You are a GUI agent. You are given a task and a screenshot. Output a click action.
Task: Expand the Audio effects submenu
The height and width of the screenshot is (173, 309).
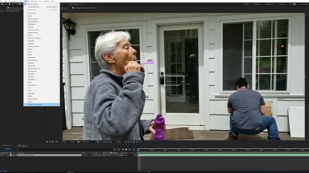[x=42, y=16]
